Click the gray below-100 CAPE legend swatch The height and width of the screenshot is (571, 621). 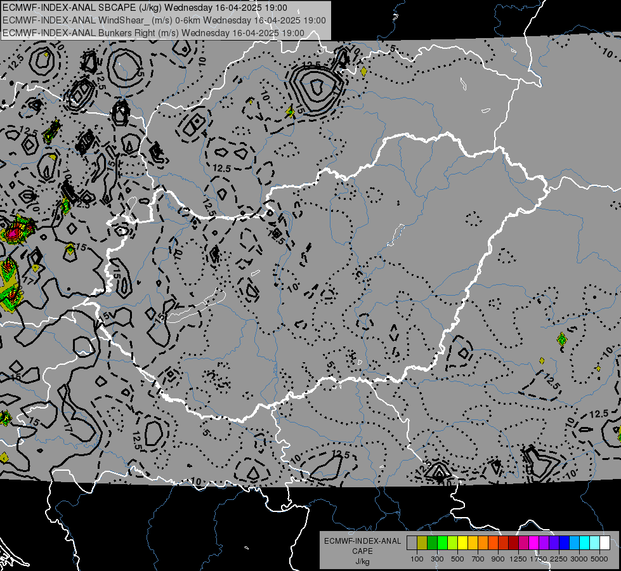412,543
